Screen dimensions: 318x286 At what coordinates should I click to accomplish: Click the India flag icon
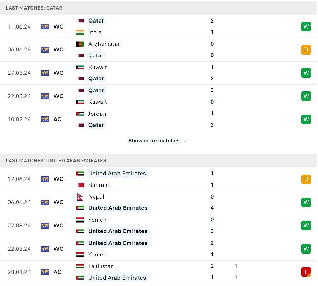[80, 32]
